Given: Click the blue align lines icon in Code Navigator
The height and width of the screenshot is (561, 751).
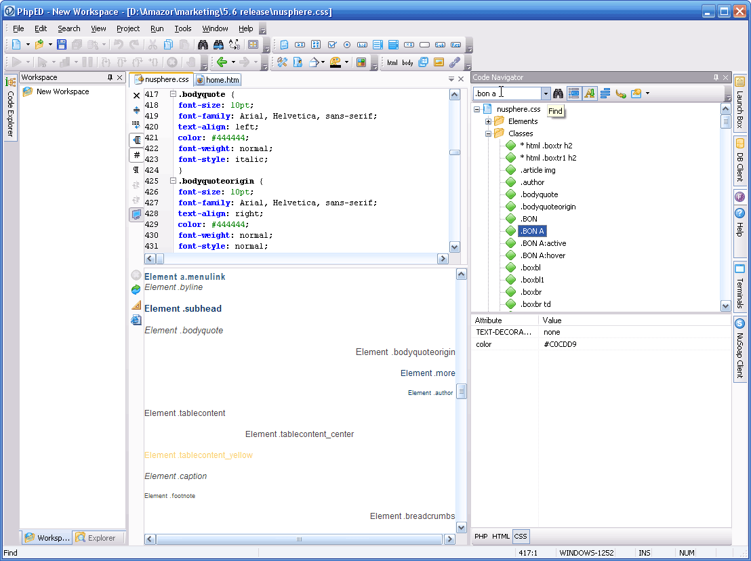Looking at the screenshot, I should [605, 93].
